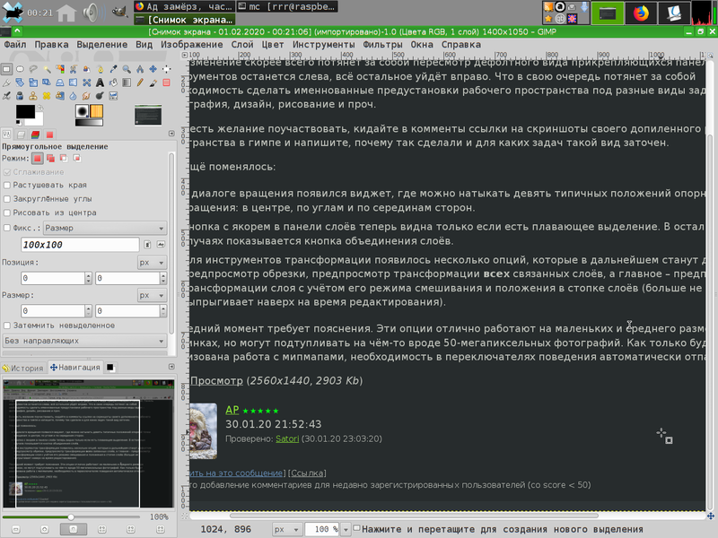Select the Paths tool
718x538 pixels.
pyautogui.click(x=100, y=69)
